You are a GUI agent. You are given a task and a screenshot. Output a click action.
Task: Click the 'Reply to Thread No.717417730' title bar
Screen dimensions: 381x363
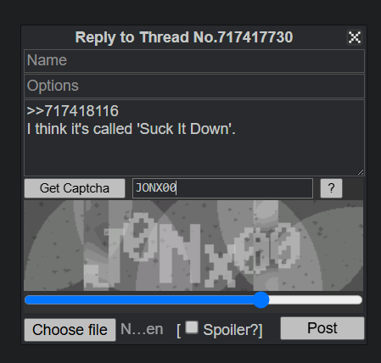(184, 37)
